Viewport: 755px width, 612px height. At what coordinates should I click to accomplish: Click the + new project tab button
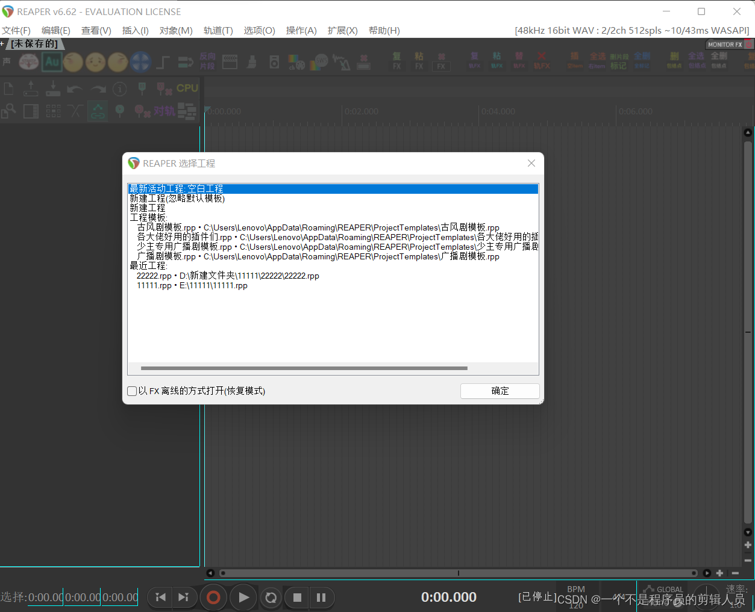tap(2, 44)
